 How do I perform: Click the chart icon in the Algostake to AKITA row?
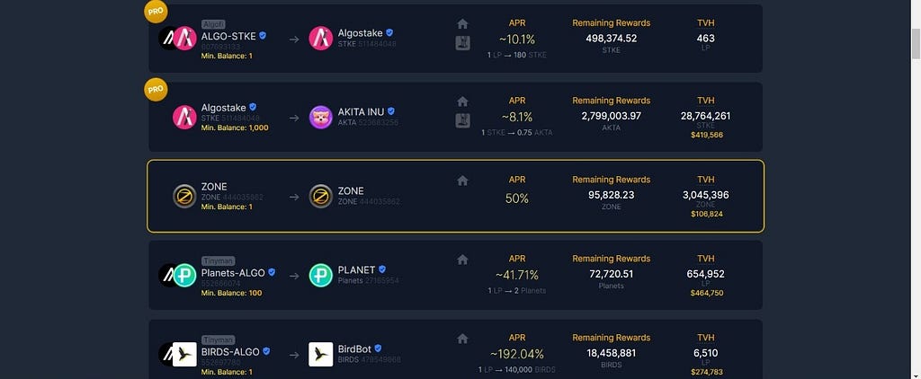(x=463, y=120)
